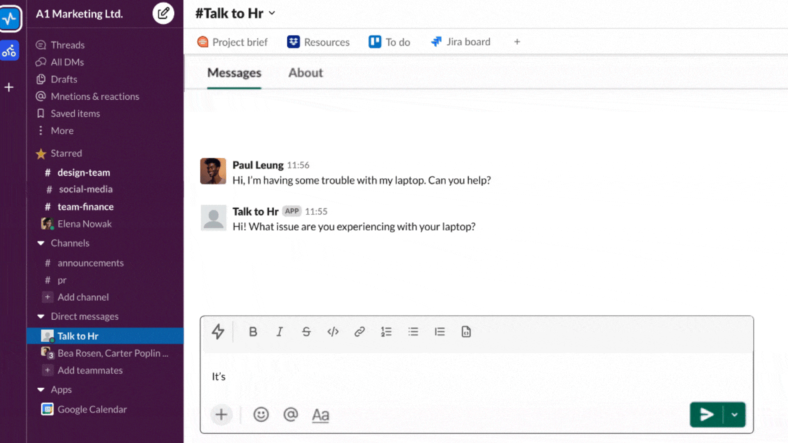Create an ordered list
788x443 pixels.
click(x=386, y=332)
